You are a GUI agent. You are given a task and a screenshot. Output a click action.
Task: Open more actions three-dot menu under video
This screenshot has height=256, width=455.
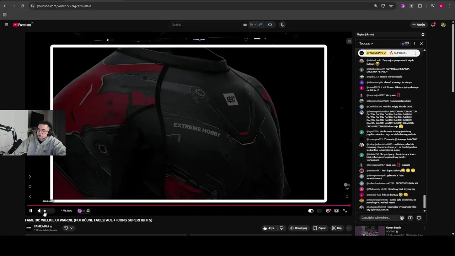(x=349, y=228)
